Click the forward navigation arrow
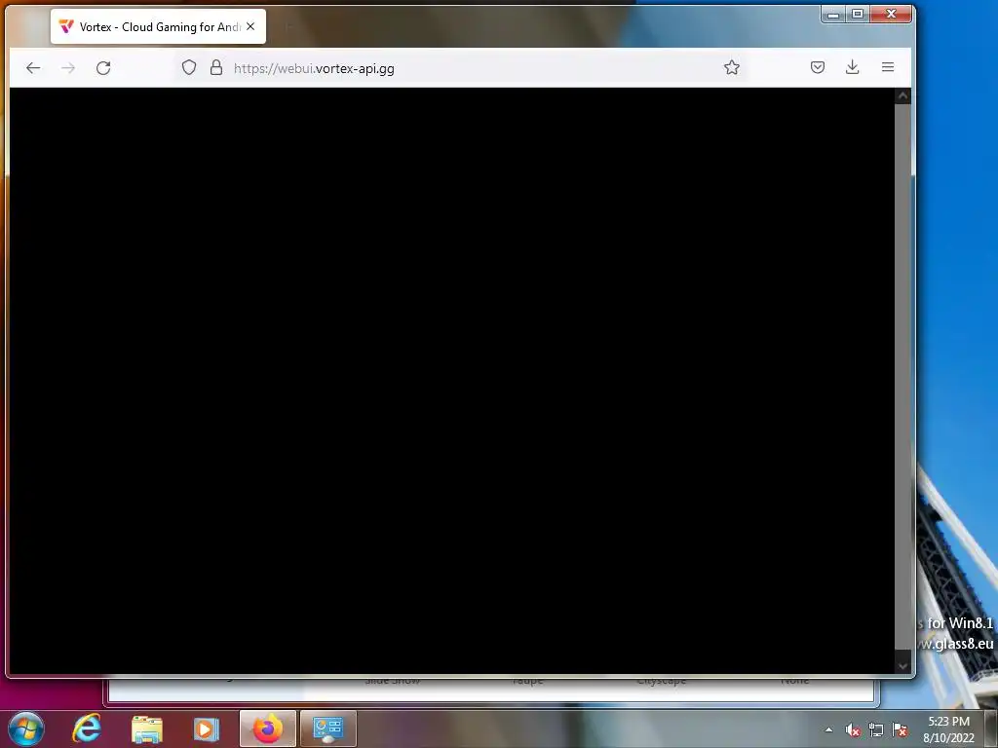Screen dimensions: 998x748 (x=68, y=67)
